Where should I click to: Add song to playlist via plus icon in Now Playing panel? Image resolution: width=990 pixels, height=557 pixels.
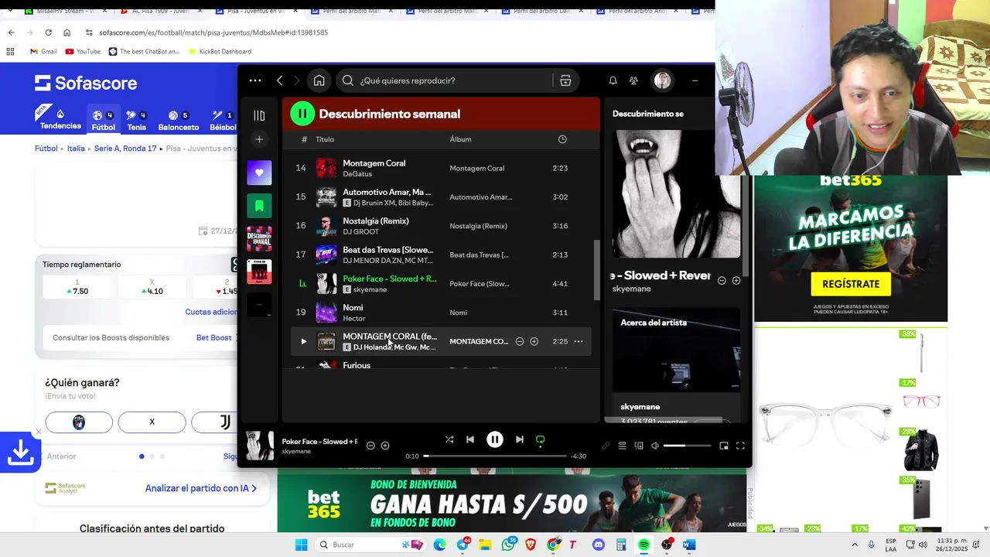click(736, 280)
